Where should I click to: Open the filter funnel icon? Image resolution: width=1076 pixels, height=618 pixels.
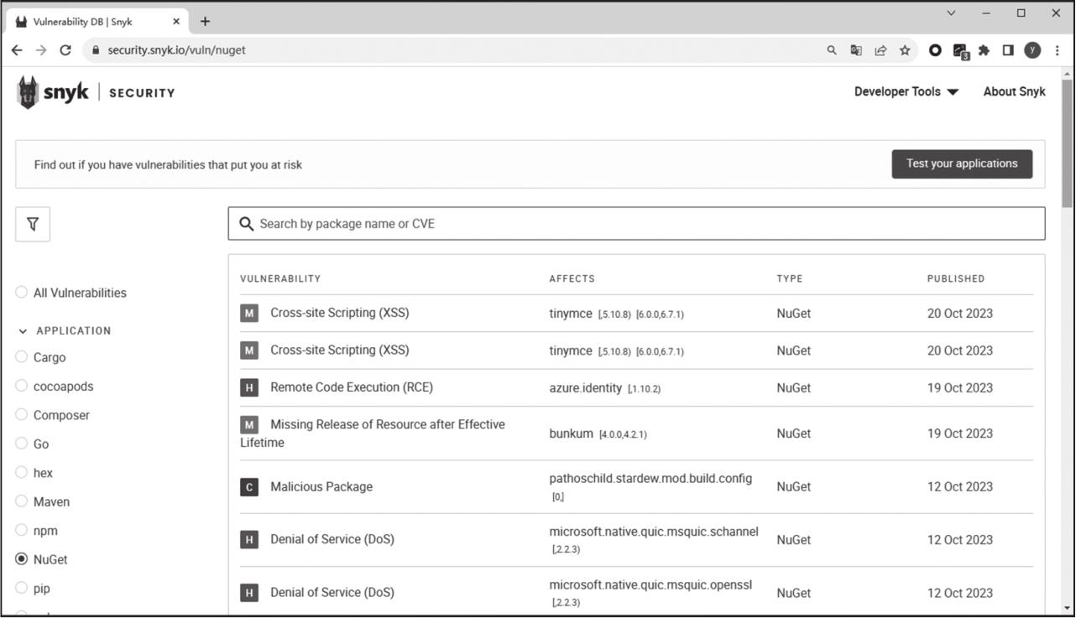click(x=33, y=224)
